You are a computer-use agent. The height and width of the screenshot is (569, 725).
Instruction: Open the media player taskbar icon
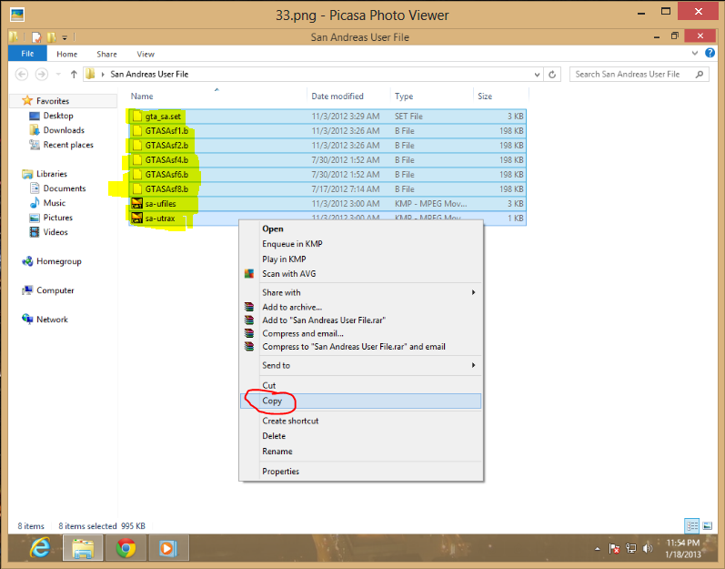167,549
